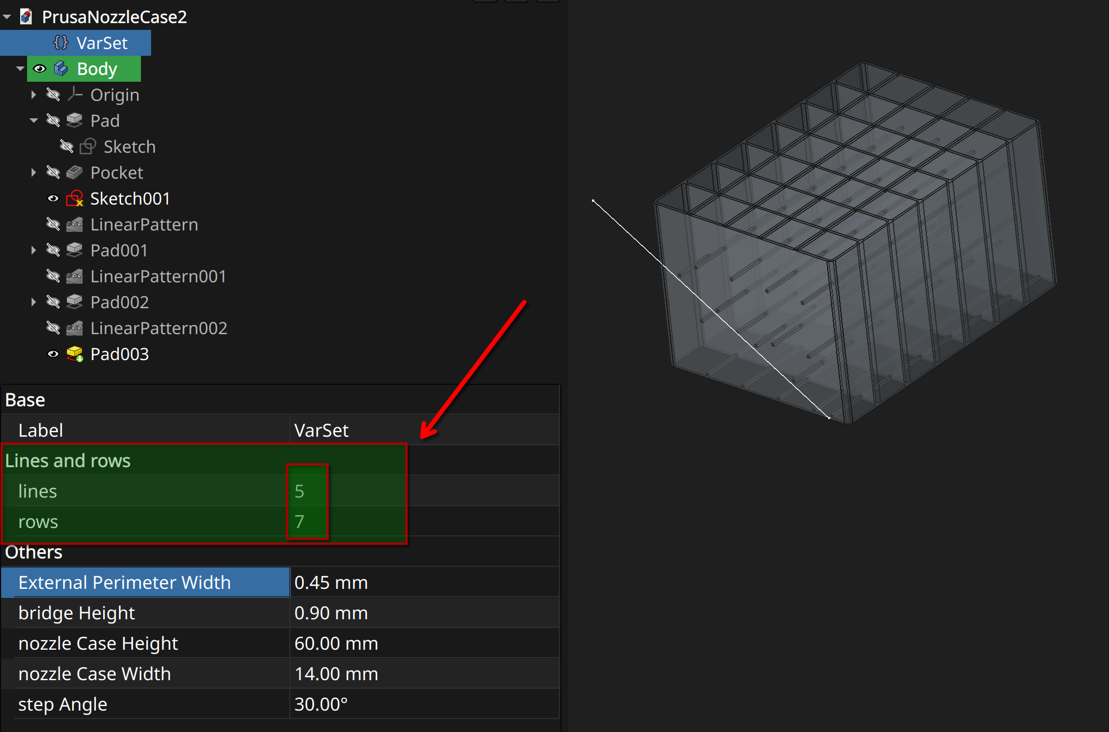Select the Sketch item under Pad
Image resolution: width=1109 pixels, height=732 pixels.
coord(129,147)
